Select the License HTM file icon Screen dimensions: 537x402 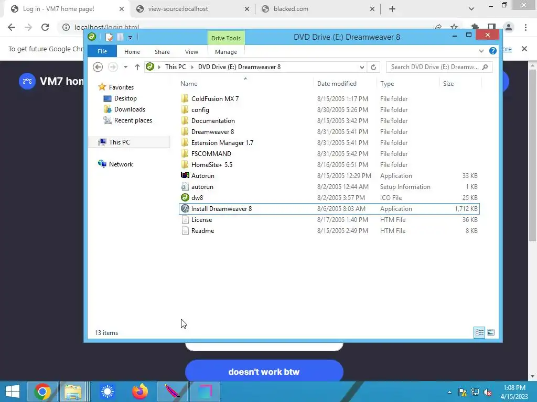185,219
